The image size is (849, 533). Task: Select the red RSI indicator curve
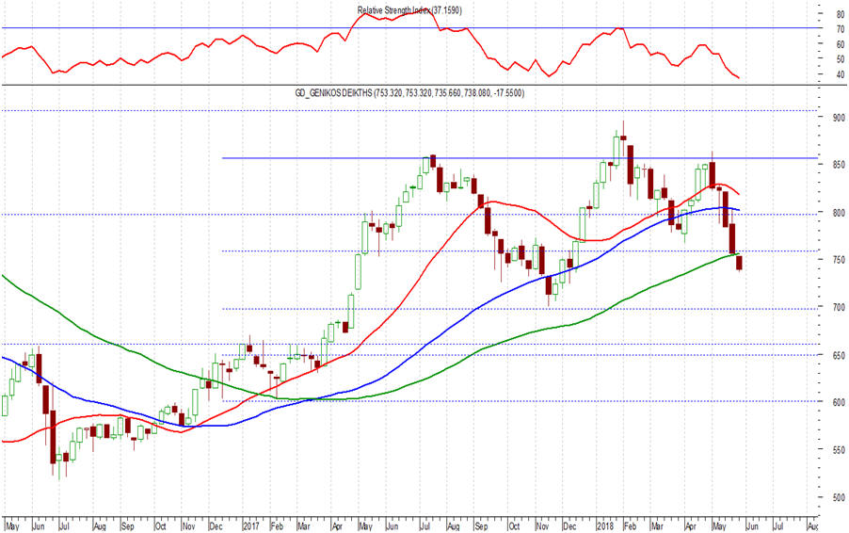pyautogui.click(x=370, y=44)
